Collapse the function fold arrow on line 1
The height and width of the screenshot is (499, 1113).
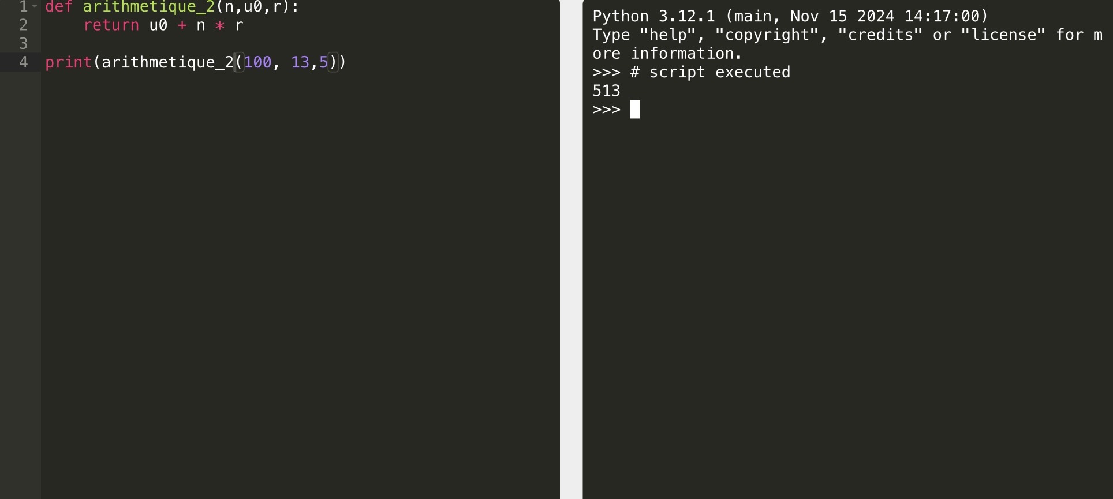(x=35, y=6)
